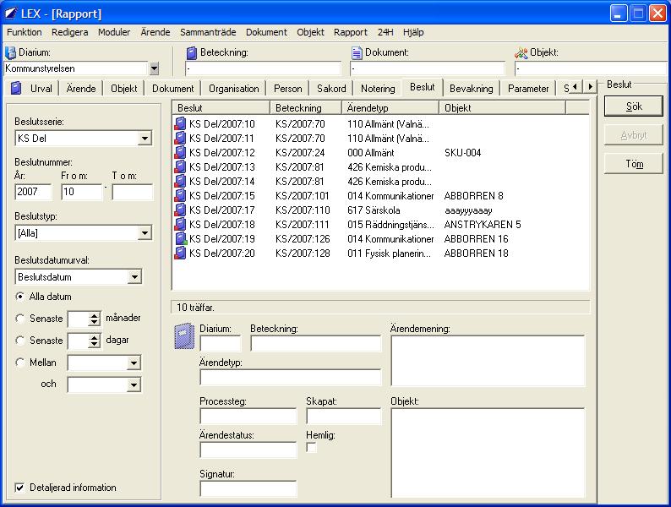671x507 pixels.
Task: Click the Signatur field
Action: [x=248, y=488]
